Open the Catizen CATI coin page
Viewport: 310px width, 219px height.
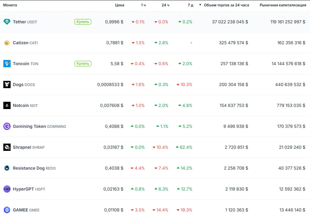(25, 43)
